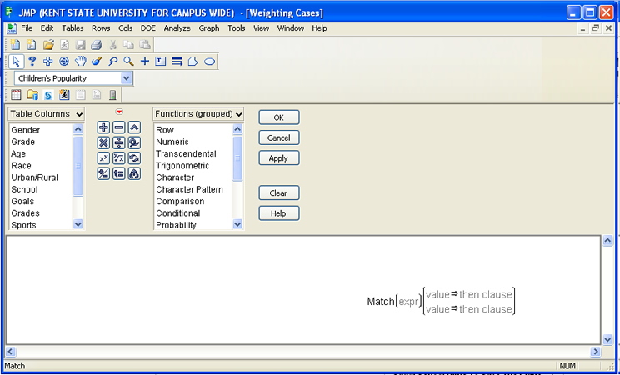Viewport: 620px width, 375px height.
Task: Select the Conditional function group
Action: pyautogui.click(x=178, y=213)
